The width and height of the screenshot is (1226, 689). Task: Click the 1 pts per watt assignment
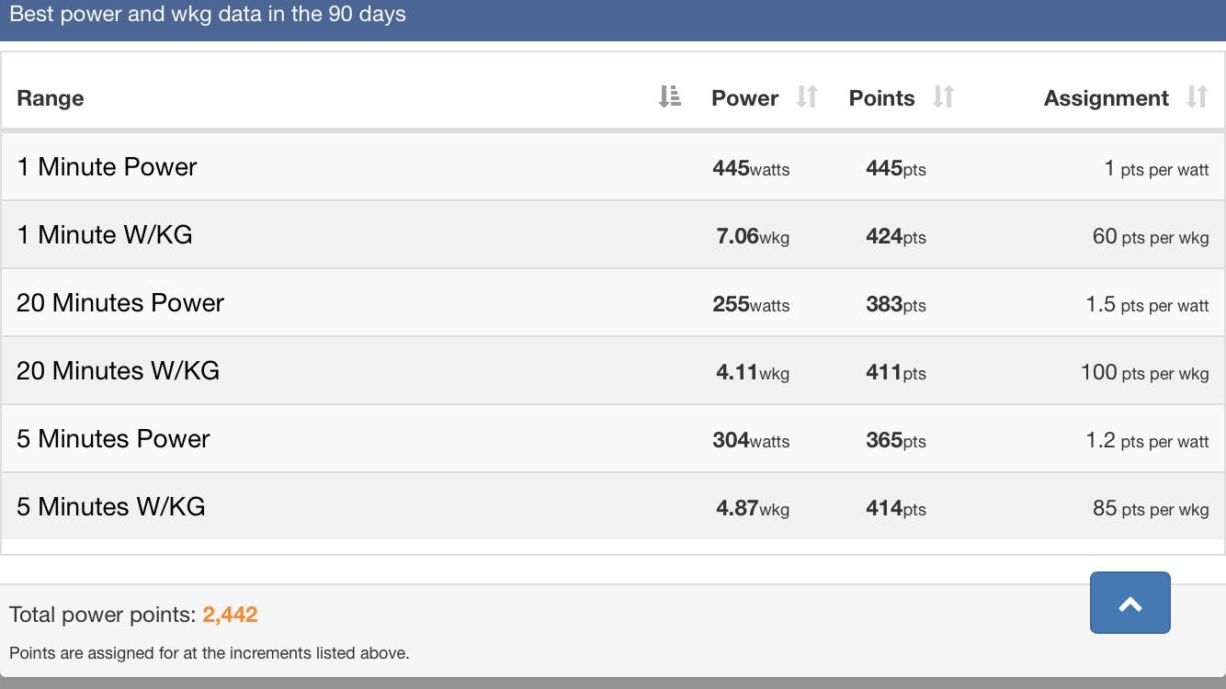click(x=1157, y=169)
